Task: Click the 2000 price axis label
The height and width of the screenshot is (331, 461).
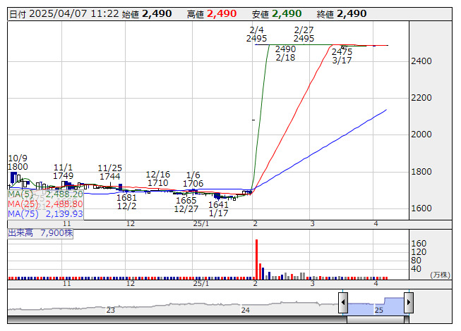Action: click(x=421, y=135)
